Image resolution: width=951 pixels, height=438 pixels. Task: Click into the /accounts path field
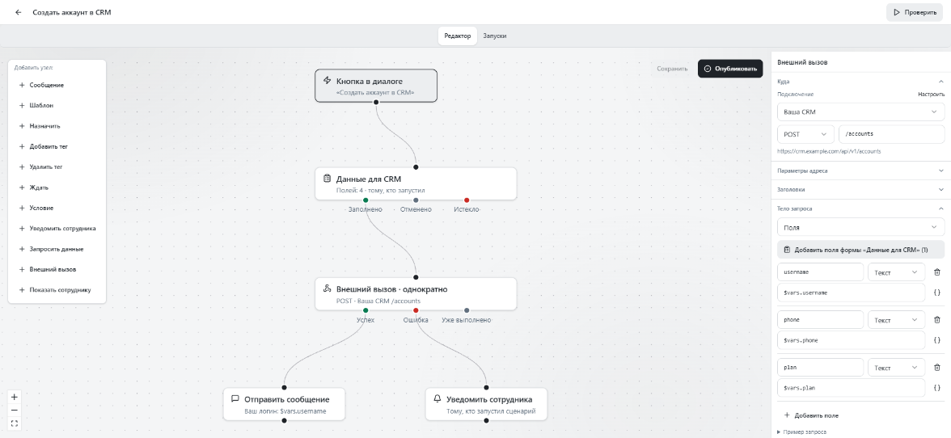[891, 134]
